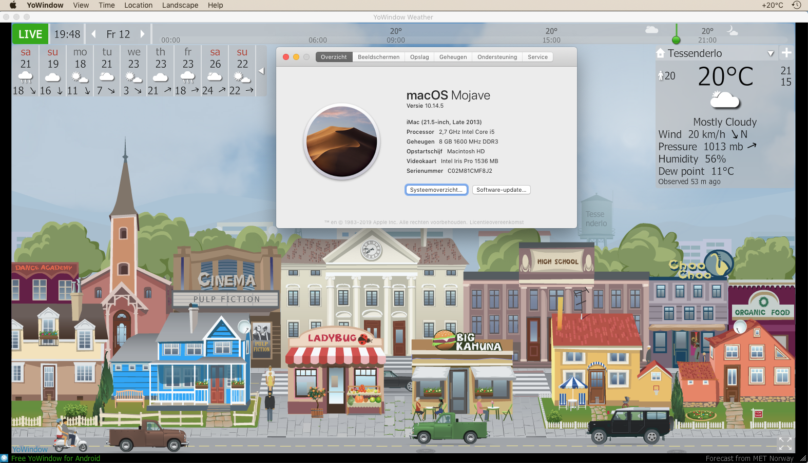Open the YoWindow application menu
808x463 pixels.
coord(45,5)
